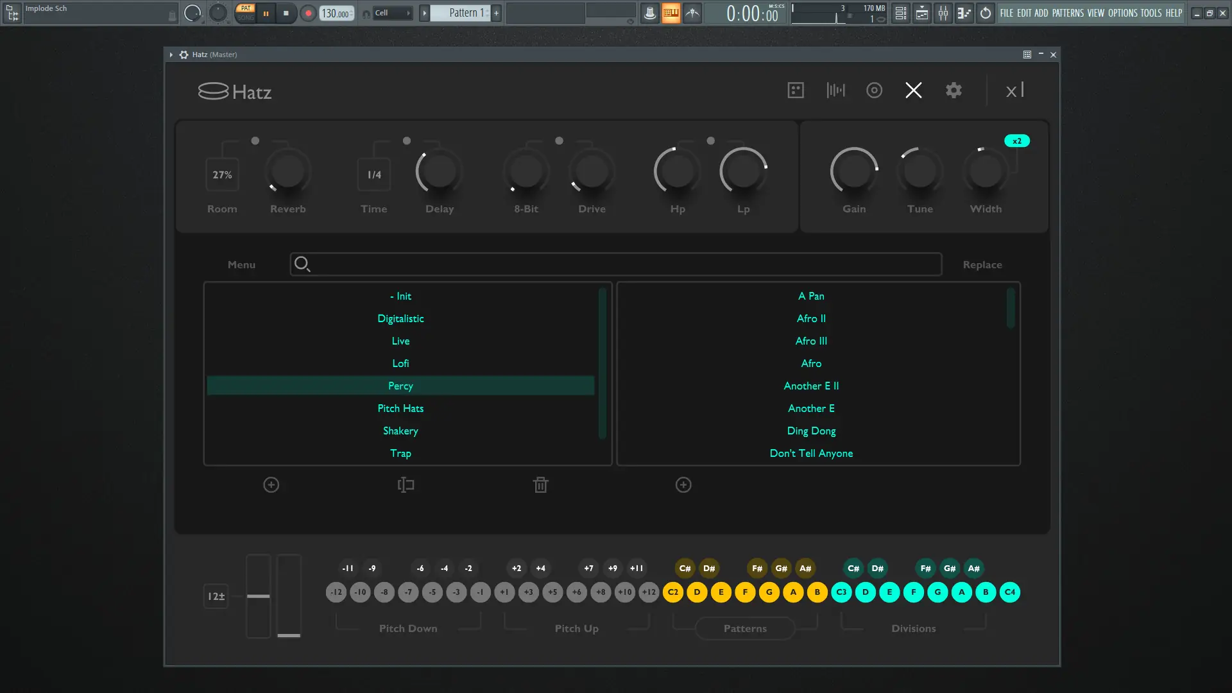
Task: Toggle the x2 width badge
Action: (x=1016, y=141)
